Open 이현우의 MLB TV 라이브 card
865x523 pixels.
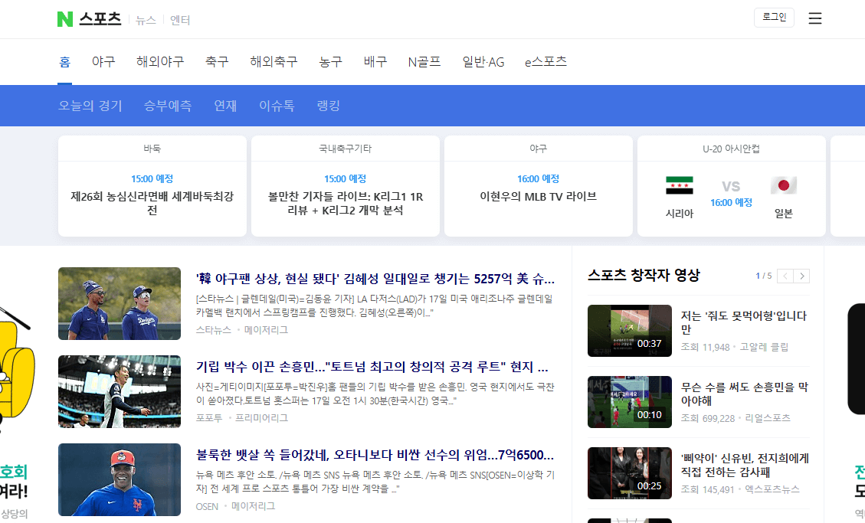pyautogui.click(x=539, y=186)
